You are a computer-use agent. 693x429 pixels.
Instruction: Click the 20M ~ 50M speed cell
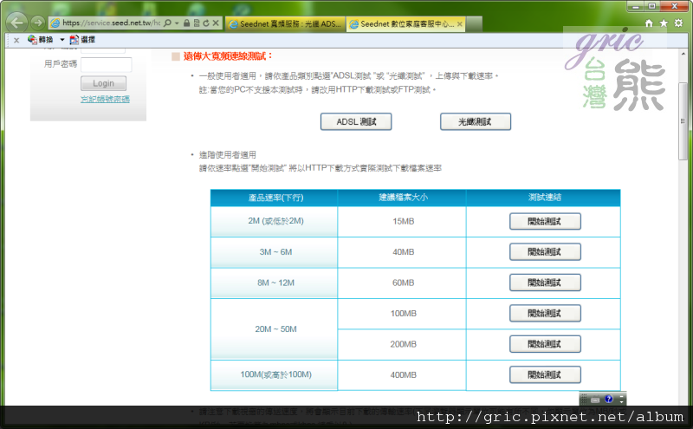click(x=275, y=329)
